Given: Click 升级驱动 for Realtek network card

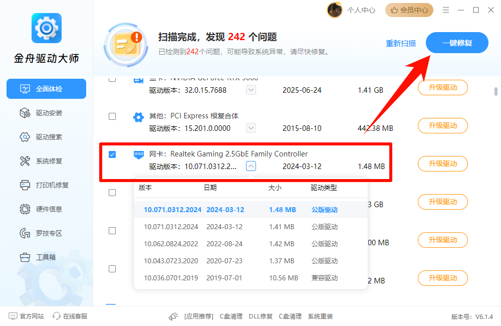Looking at the screenshot, I should [x=443, y=164].
